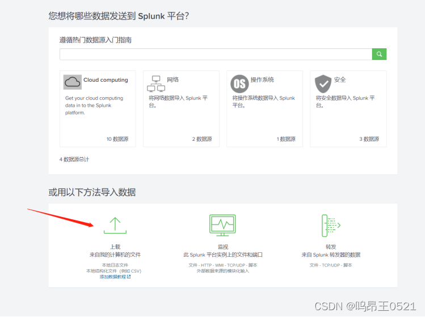Open the 网络 data source card title
This screenshot has width=425, height=317.
click(x=172, y=80)
